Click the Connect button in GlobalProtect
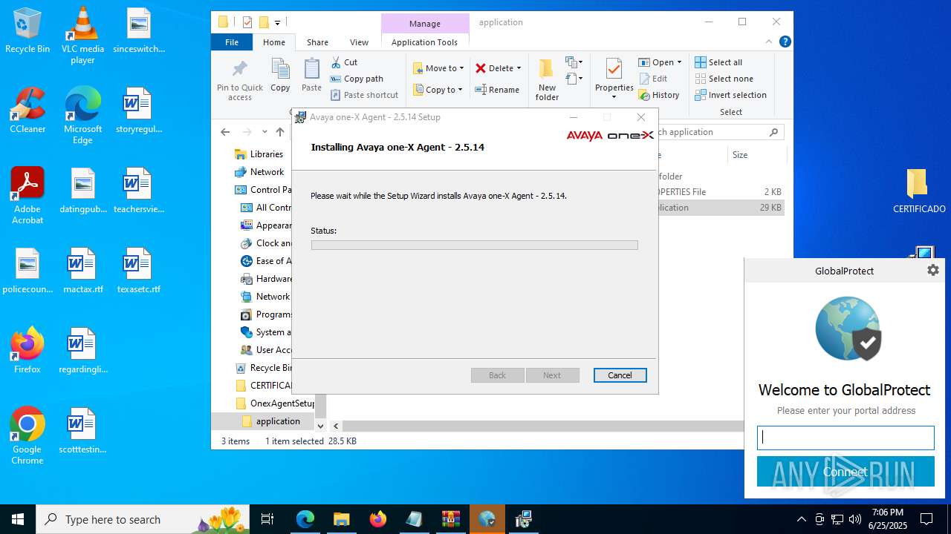 click(845, 472)
